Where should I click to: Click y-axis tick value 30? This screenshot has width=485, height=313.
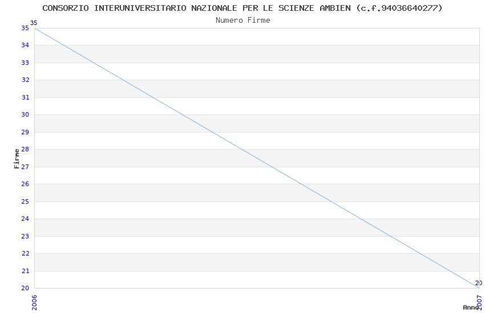25,115
